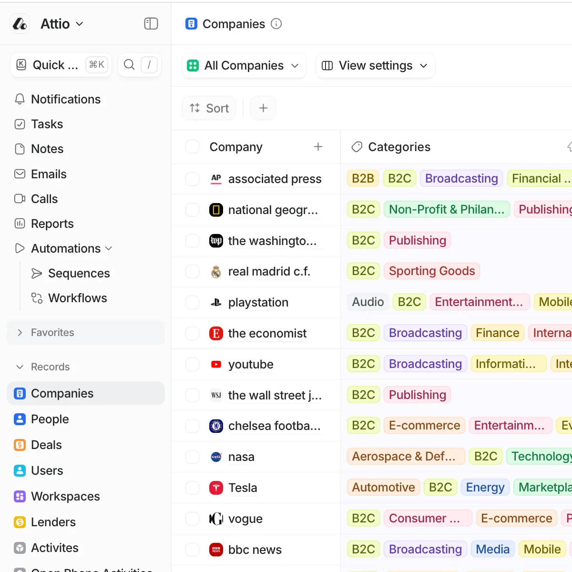
Task: Click the associated press AP logo
Action: pos(216,179)
